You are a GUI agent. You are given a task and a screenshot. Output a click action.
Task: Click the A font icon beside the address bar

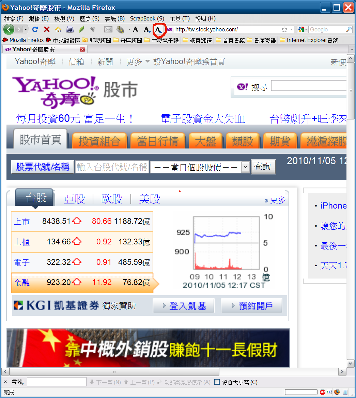coord(159,30)
